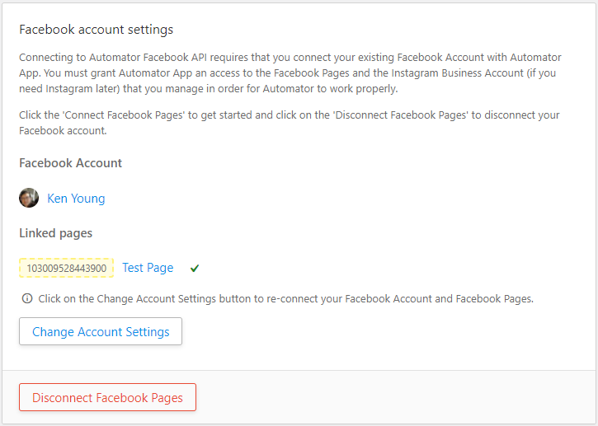Click the paragraph starting 'Connecting to Automator Facebook API'
The height and width of the screenshot is (426, 598).
[x=290, y=73]
